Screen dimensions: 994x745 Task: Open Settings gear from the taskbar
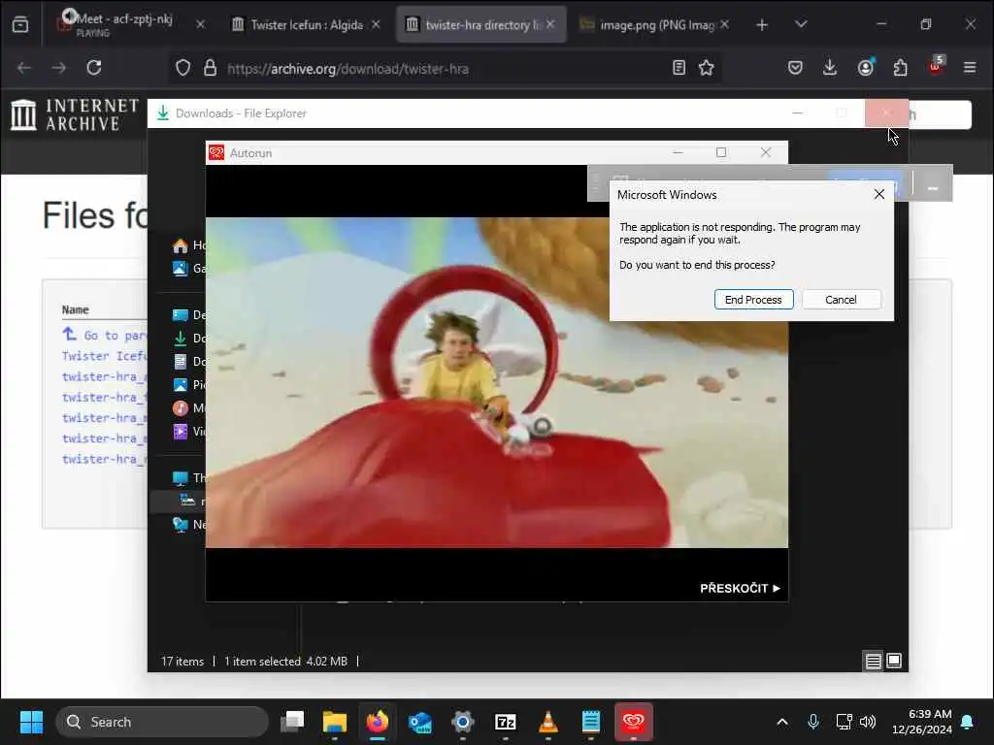[463, 722]
